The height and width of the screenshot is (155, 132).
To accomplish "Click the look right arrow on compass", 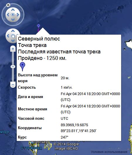I will (x=18, y=15).
